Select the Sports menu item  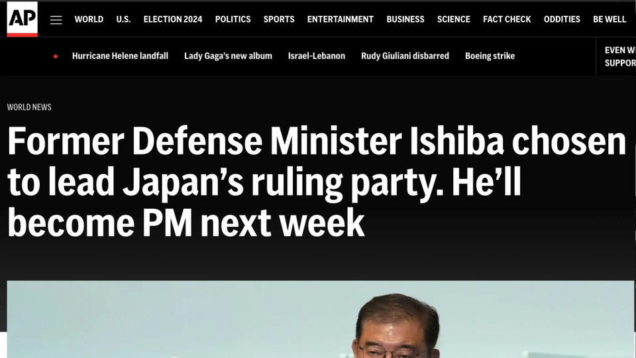coord(279,19)
